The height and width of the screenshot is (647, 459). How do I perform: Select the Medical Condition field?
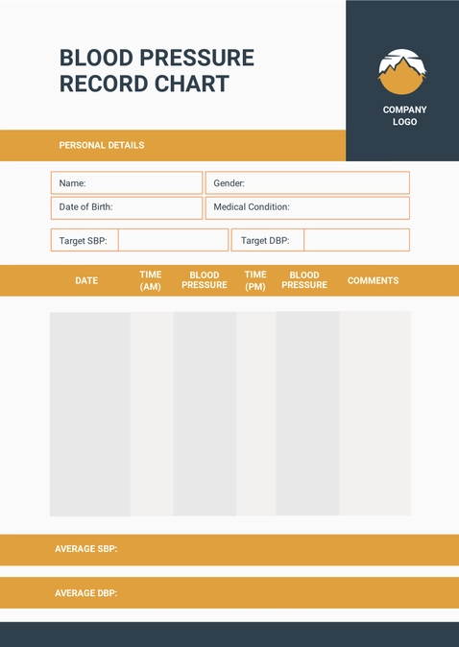coord(307,207)
